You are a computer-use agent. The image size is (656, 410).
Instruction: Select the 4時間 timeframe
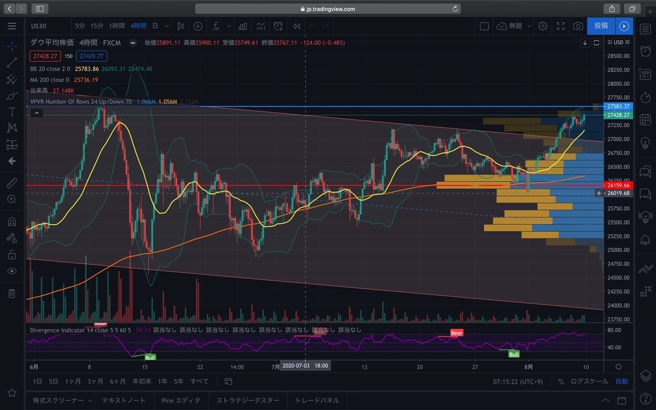tap(138, 26)
